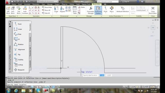Switch to the Constraints palette tab
This screenshot has height=93, width=165.
[30, 64]
